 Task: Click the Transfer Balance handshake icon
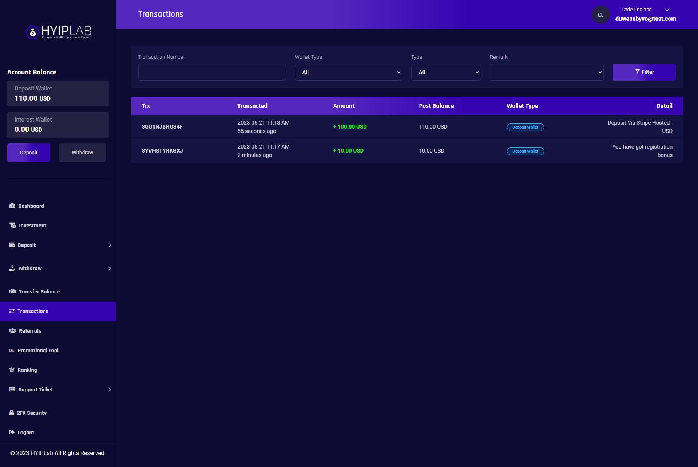pyautogui.click(x=12, y=292)
